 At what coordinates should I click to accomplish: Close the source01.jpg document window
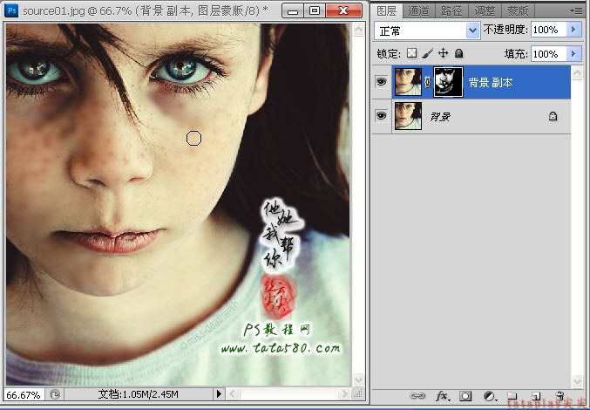[x=343, y=10]
